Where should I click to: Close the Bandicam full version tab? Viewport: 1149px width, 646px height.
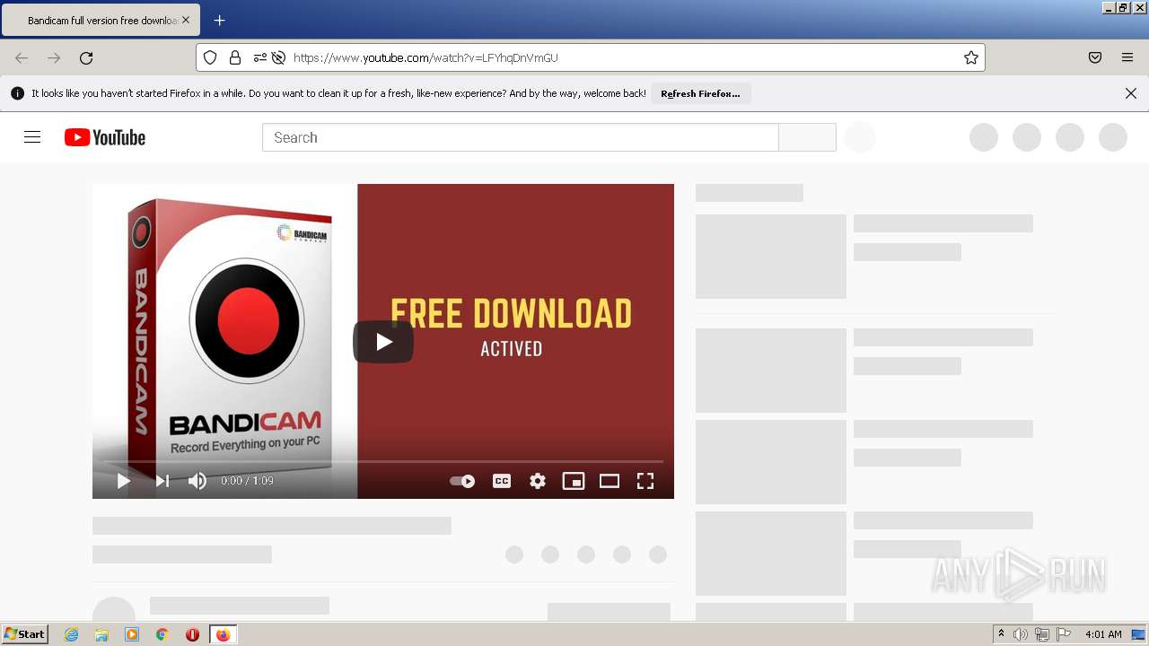click(186, 20)
